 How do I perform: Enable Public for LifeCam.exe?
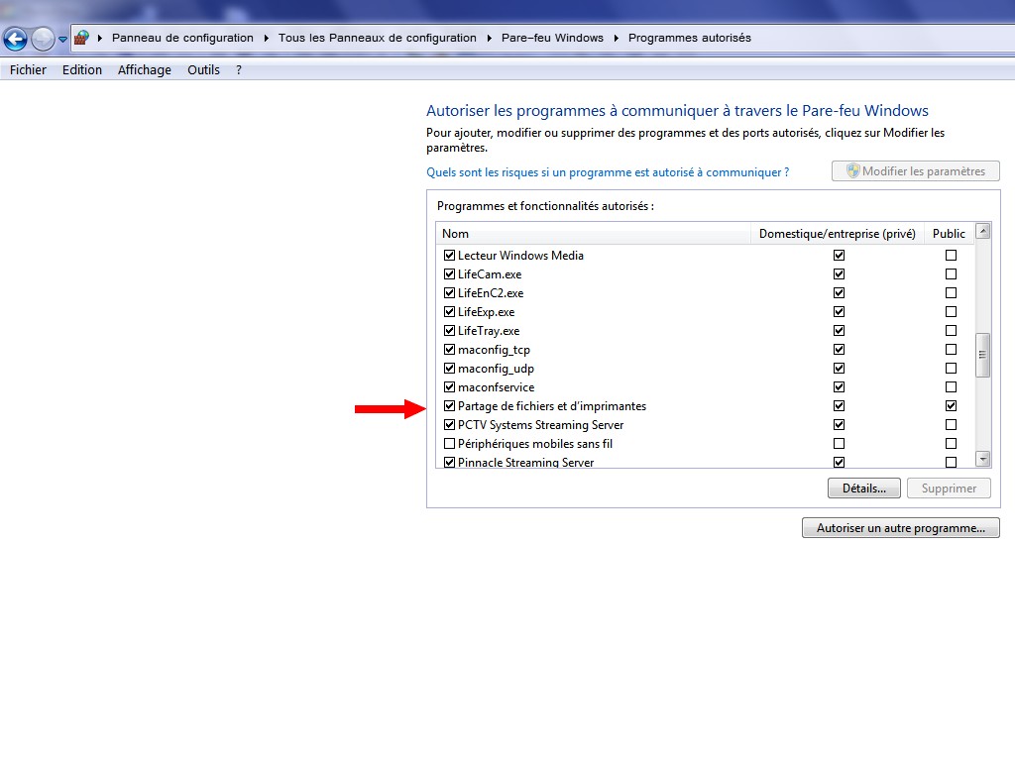coord(951,274)
